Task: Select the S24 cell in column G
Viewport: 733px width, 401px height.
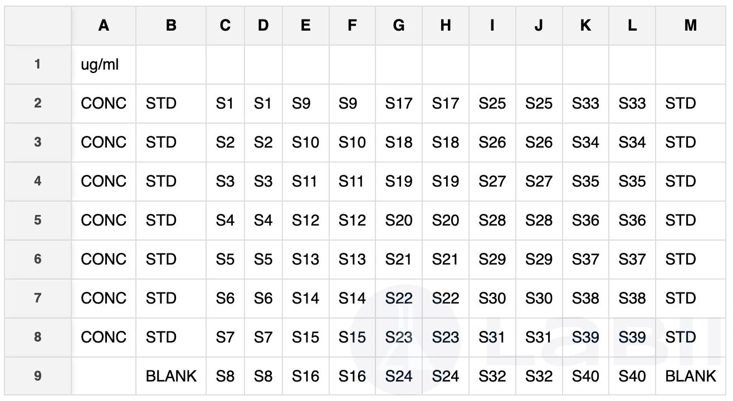Action: click(399, 376)
